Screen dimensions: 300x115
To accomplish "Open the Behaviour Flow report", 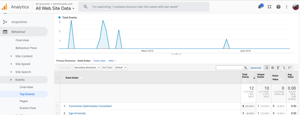I will pos(26,48).
